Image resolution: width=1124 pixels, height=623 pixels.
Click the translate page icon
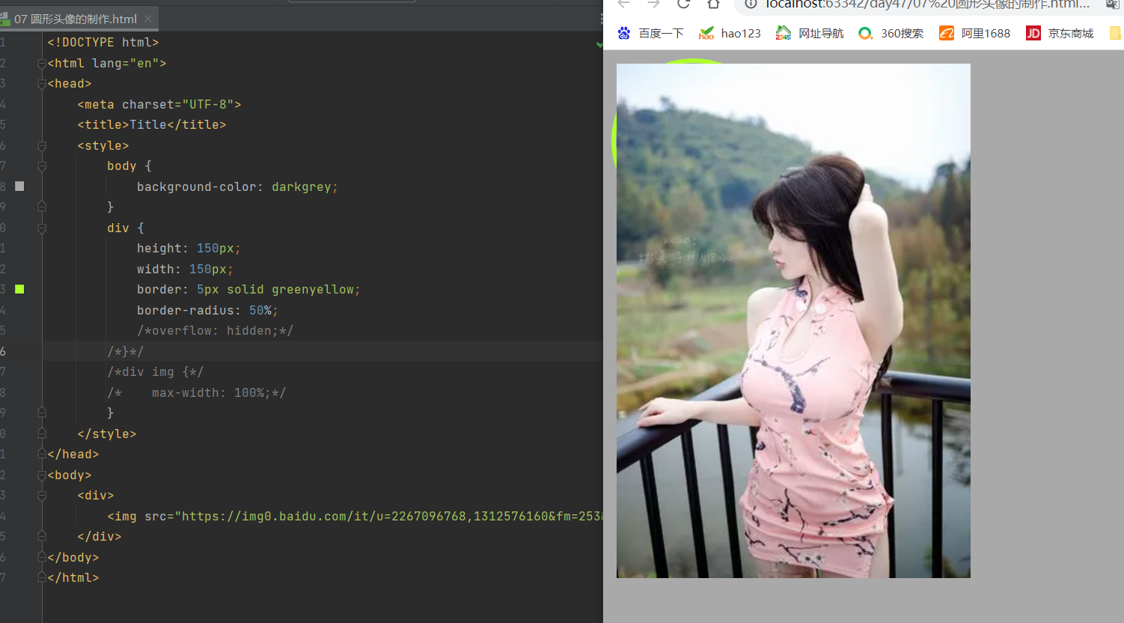(1112, 4)
